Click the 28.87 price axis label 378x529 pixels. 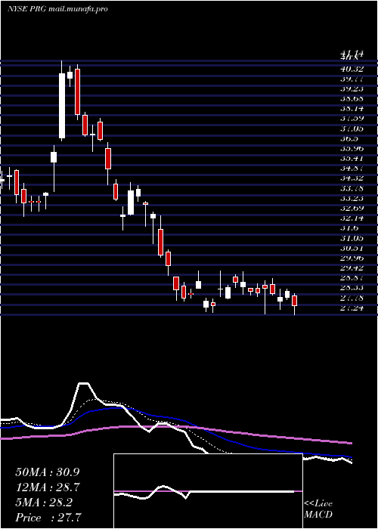click(x=352, y=277)
